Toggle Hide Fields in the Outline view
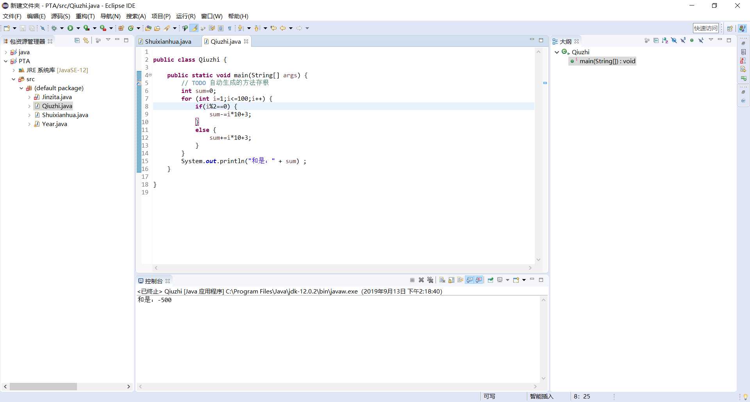750x402 pixels. tap(674, 41)
